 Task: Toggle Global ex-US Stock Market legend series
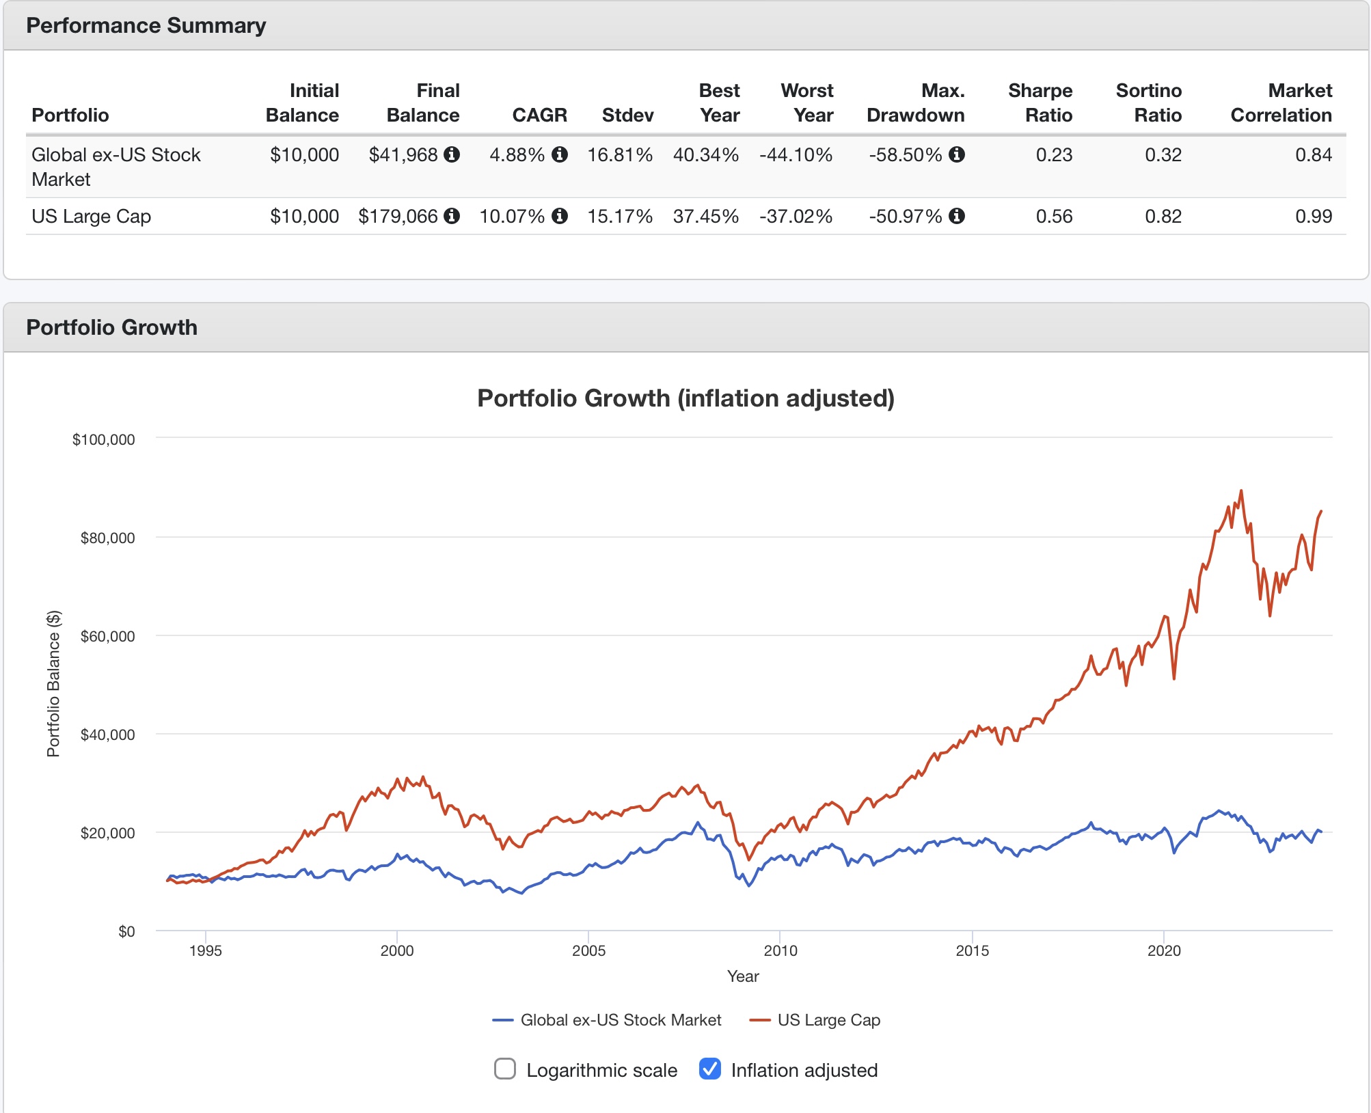coord(621,1020)
